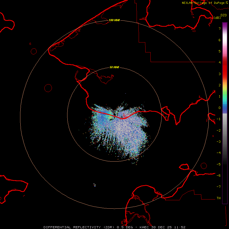Click the small isolated radar echo inside the 100 NMI ring

click(95, 185)
